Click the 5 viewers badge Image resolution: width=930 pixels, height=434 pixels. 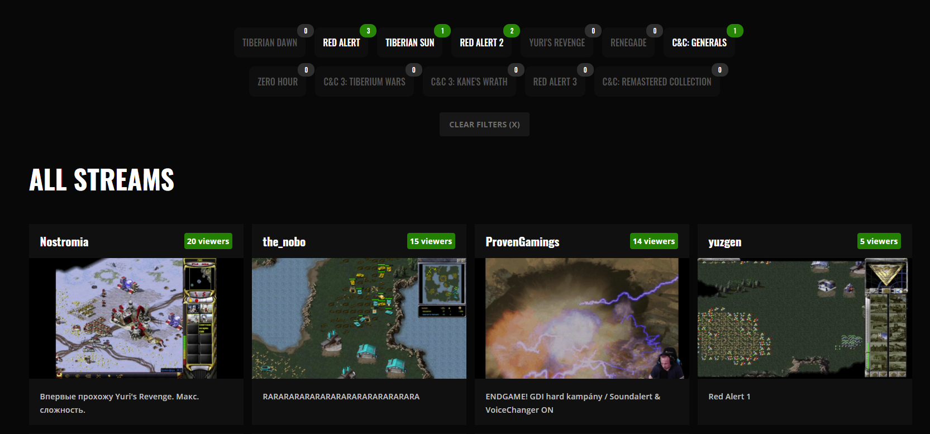pyautogui.click(x=879, y=241)
